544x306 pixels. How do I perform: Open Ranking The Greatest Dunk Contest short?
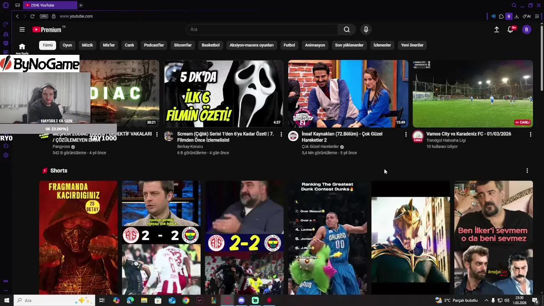tap(327, 238)
